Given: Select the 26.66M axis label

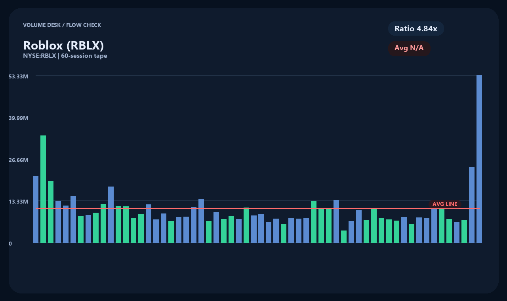Looking at the screenshot, I should [19, 160].
